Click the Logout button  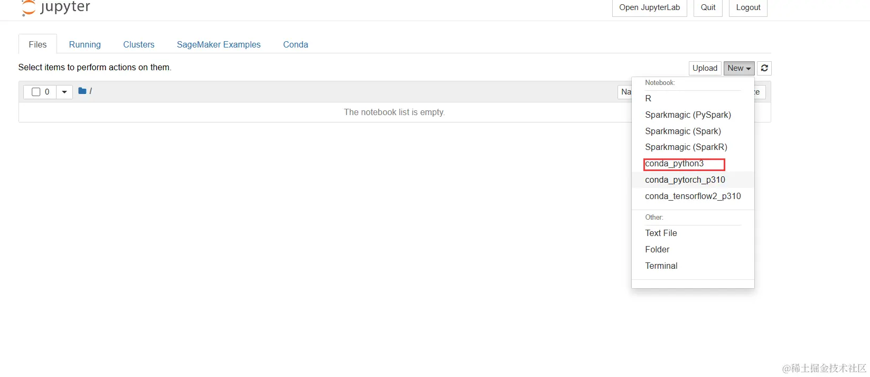pos(748,8)
